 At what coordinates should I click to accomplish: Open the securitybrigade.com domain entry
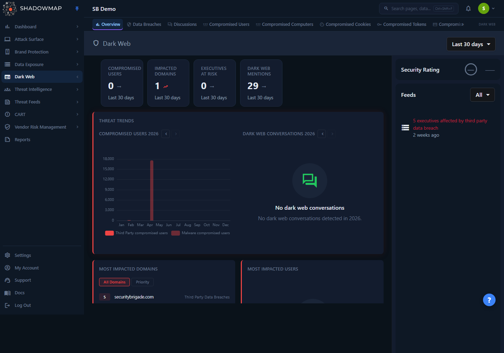tap(134, 297)
